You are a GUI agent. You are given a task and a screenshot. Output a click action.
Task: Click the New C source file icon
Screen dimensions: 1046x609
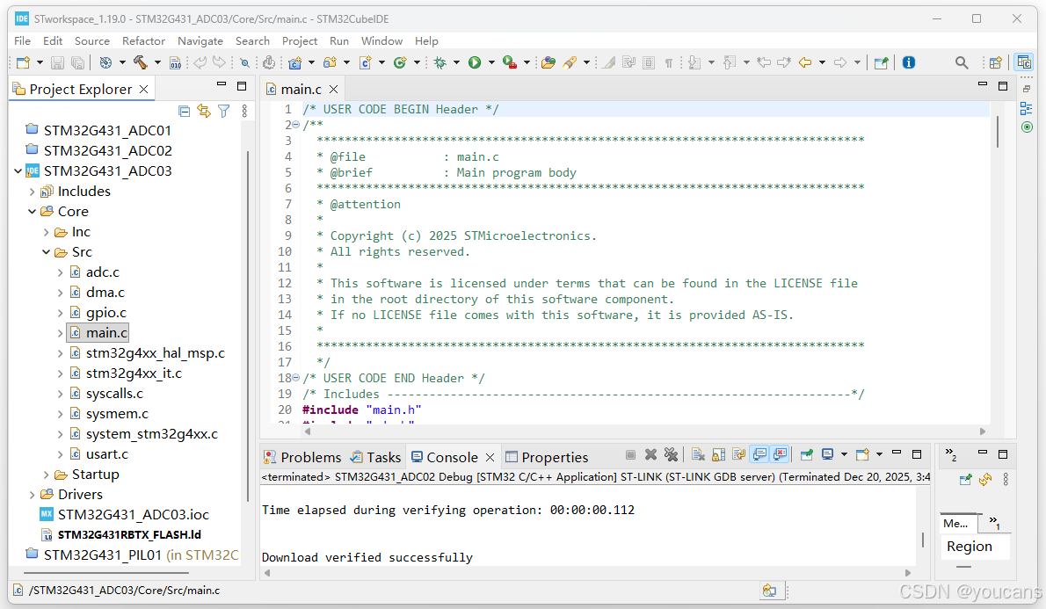[365, 62]
